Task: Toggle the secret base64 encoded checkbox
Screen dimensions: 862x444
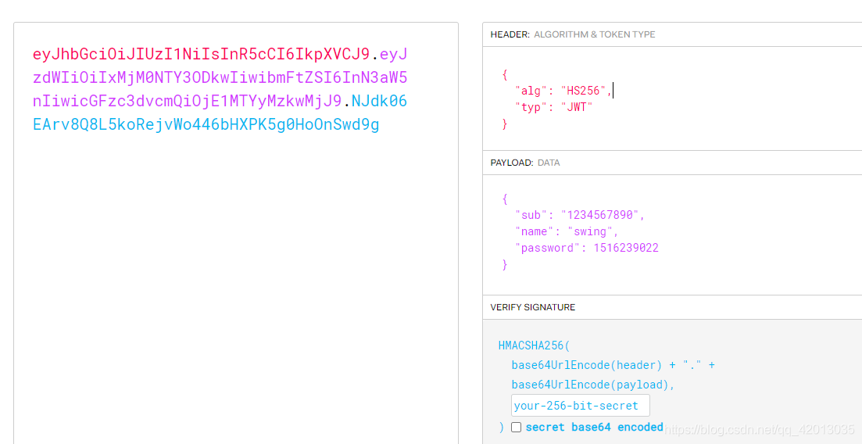Action: point(517,428)
